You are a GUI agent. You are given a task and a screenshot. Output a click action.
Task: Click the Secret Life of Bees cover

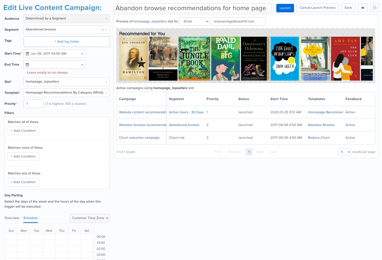click(315, 59)
